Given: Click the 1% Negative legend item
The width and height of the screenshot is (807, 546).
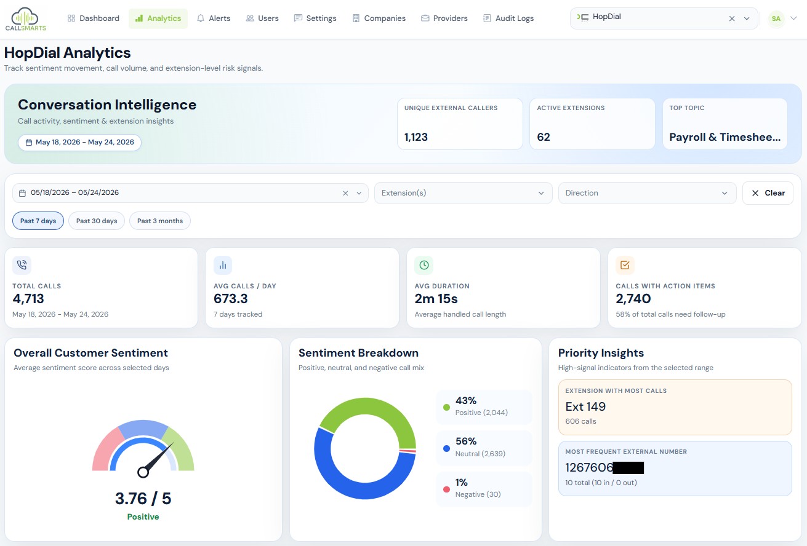Looking at the screenshot, I should click(484, 489).
